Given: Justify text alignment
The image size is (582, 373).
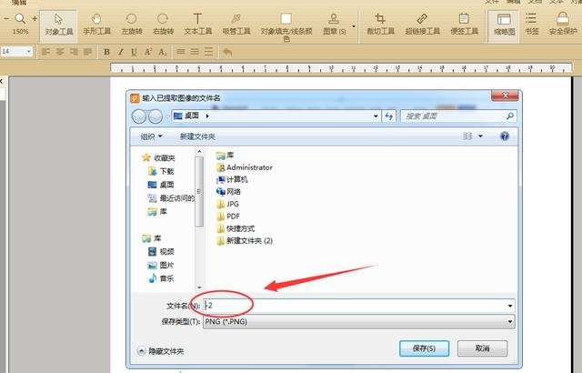Looking at the screenshot, I should point(87,52).
